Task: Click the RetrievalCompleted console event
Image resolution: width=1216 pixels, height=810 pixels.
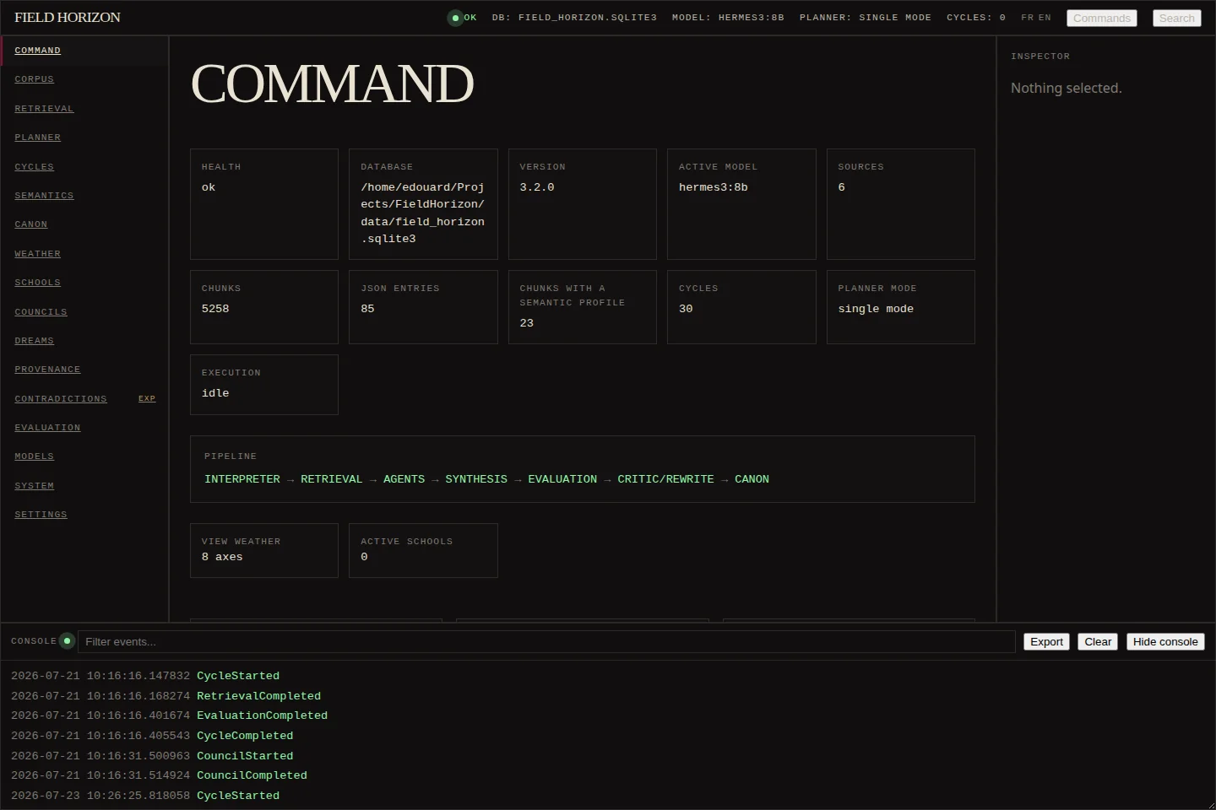Action: [258, 696]
